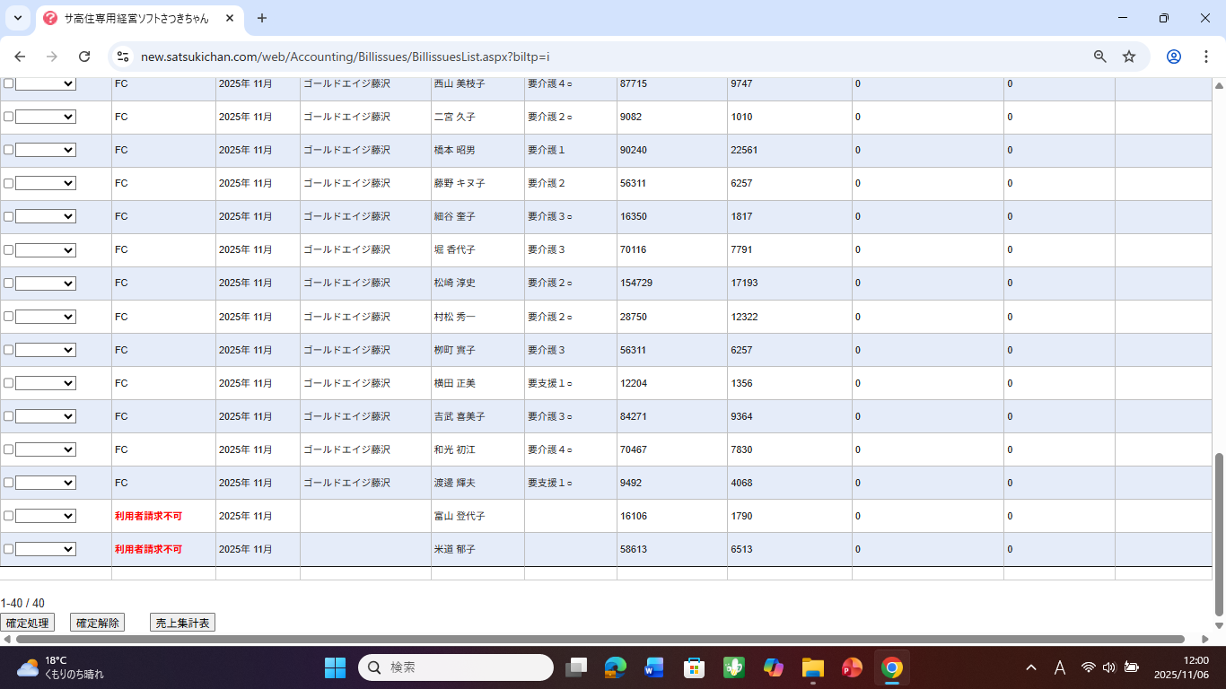The image size is (1226, 689).
Task: Reload the page with the refresh icon
Action: (84, 57)
